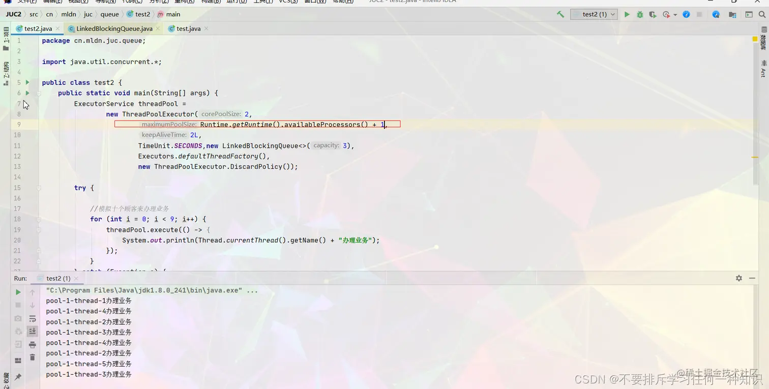Toggle soft-wrap in the Run console
769x389 pixels.
tap(32, 318)
